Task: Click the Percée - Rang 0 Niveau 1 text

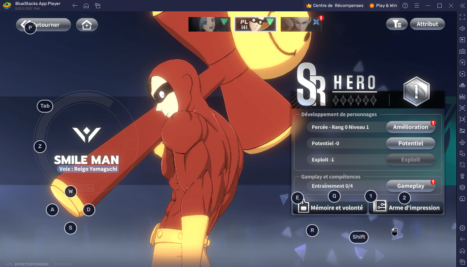Action: click(x=340, y=127)
